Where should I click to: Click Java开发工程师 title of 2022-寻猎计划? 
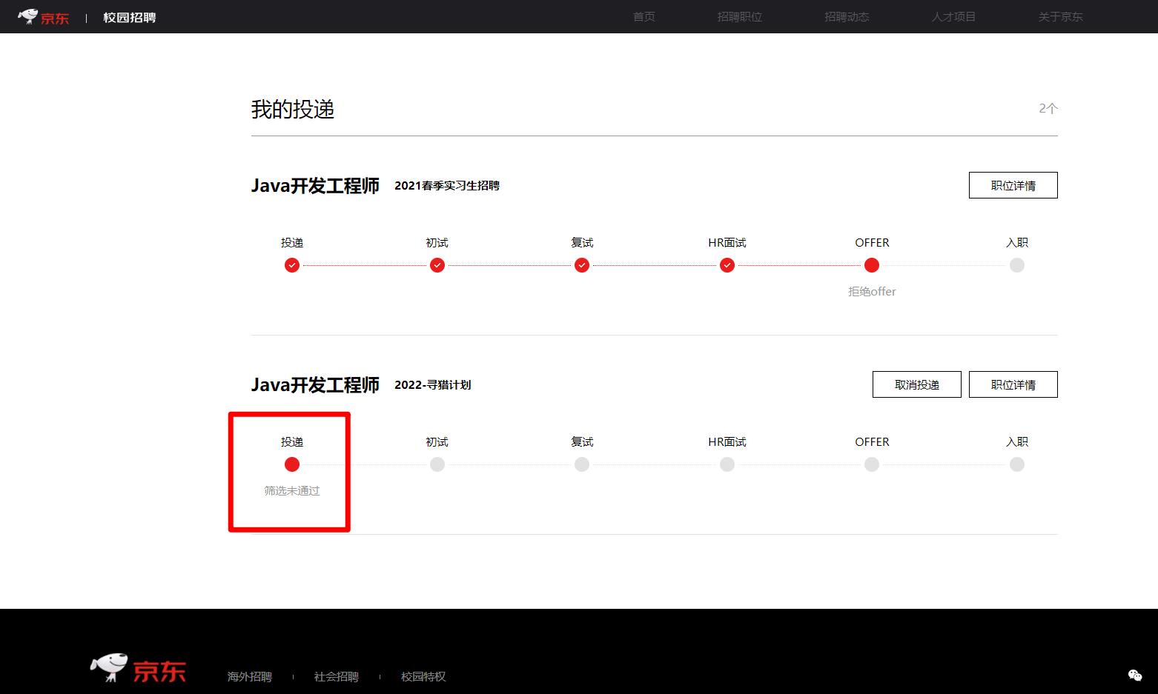315,385
